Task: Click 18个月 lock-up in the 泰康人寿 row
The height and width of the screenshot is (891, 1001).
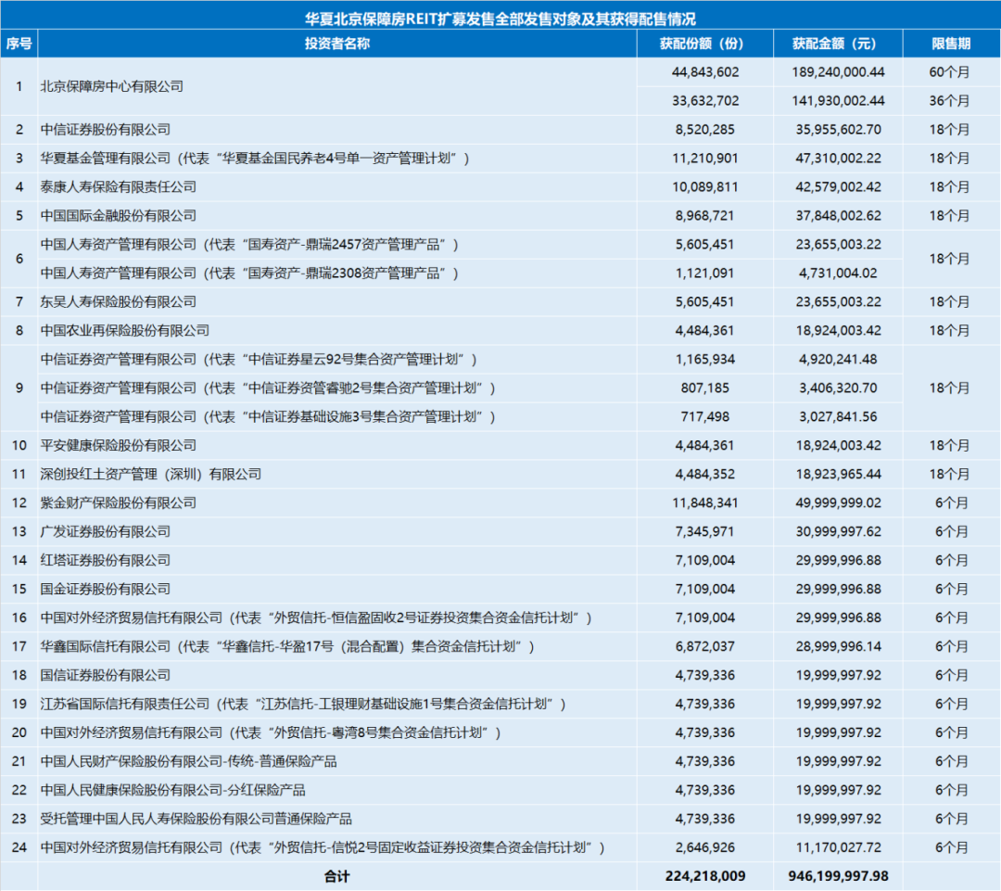Action: click(x=949, y=187)
